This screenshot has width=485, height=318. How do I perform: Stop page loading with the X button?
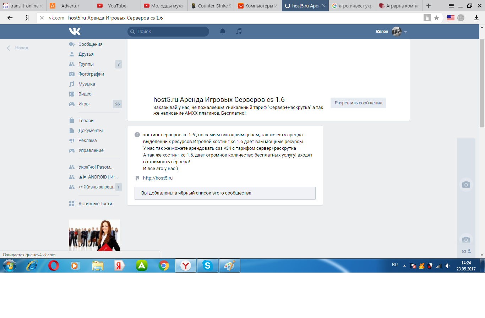click(42, 18)
